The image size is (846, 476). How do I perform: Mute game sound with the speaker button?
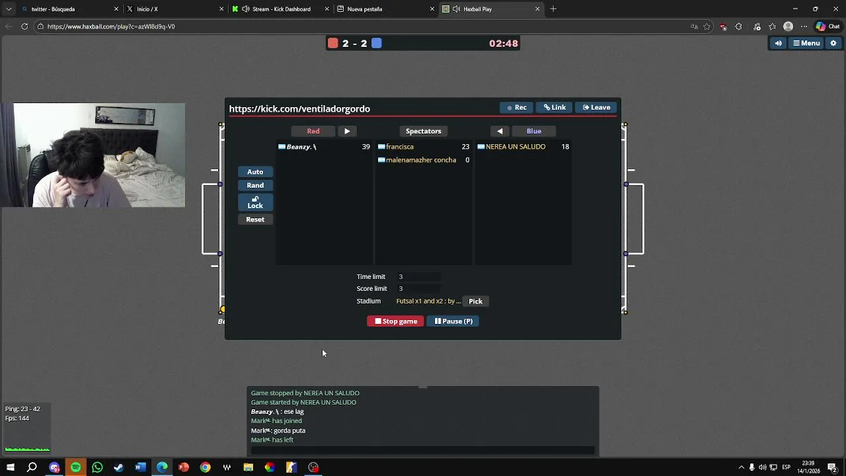pos(778,43)
